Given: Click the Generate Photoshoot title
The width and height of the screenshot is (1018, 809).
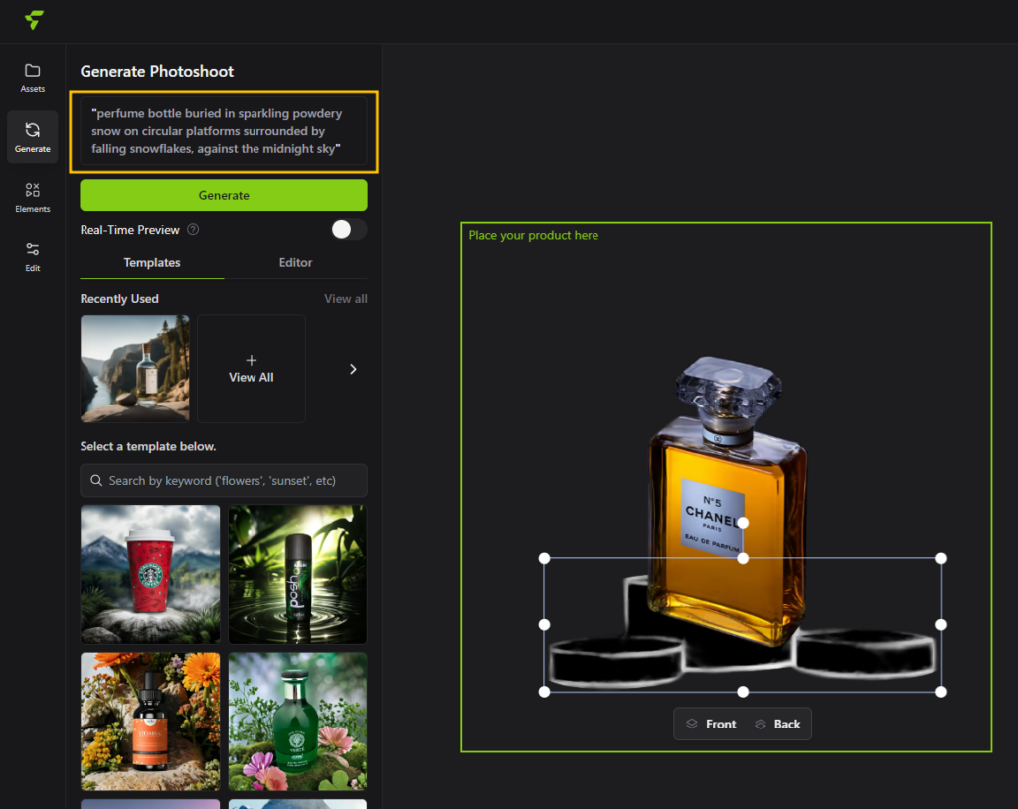Looking at the screenshot, I should click(x=156, y=71).
